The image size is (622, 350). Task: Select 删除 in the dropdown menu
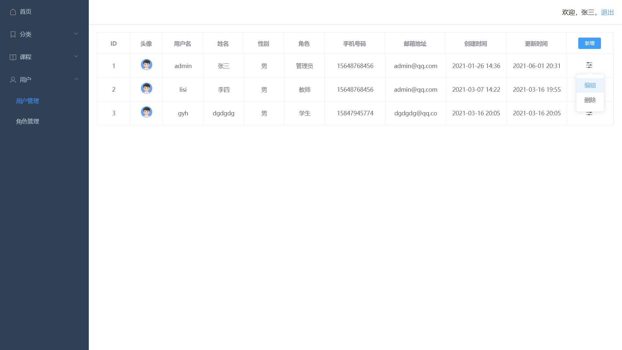coord(590,100)
